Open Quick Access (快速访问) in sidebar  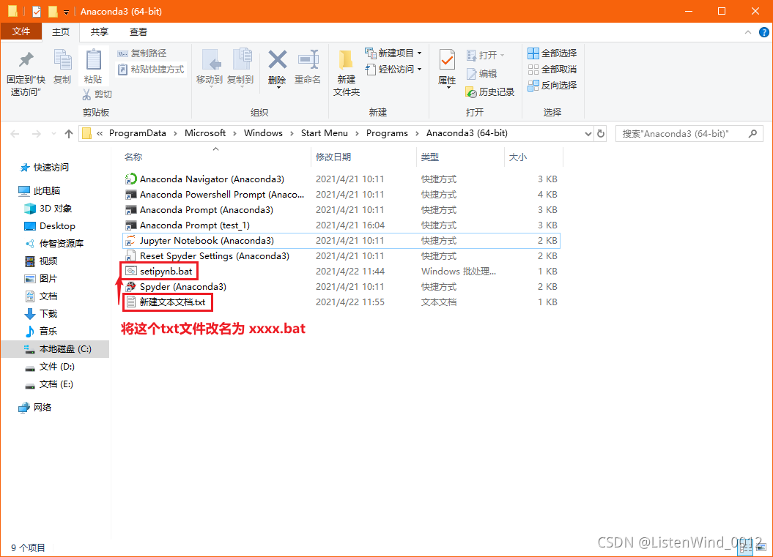45,168
